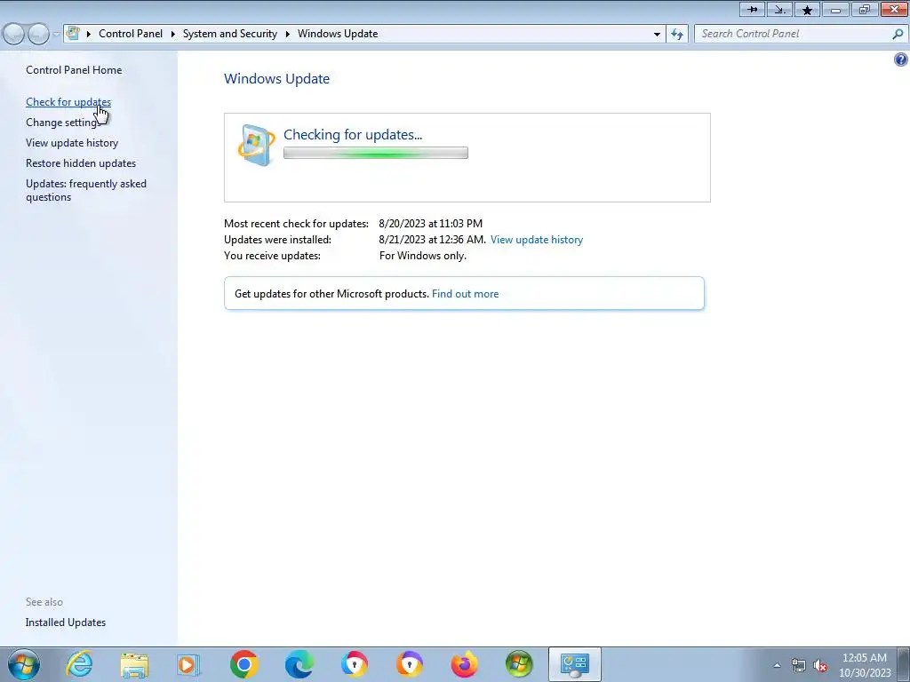Click '8/20/2023 at 11:03 PM' text
Viewport: 910px width, 682px height.
pos(431,223)
